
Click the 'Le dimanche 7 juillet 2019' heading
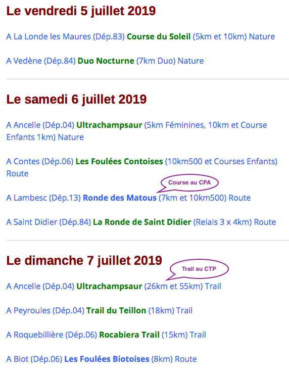(x=84, y=260)
